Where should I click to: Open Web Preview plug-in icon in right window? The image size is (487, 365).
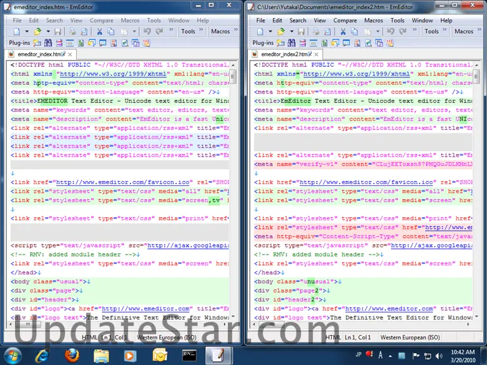(x=368, y=43)
